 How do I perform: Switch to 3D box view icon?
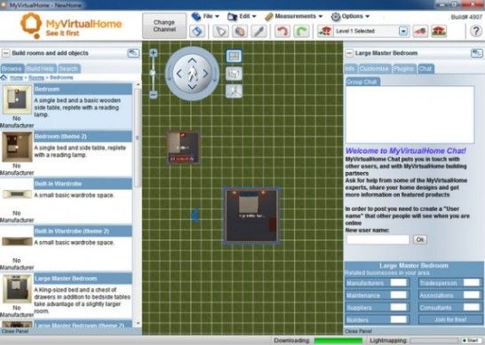point(234,74)
